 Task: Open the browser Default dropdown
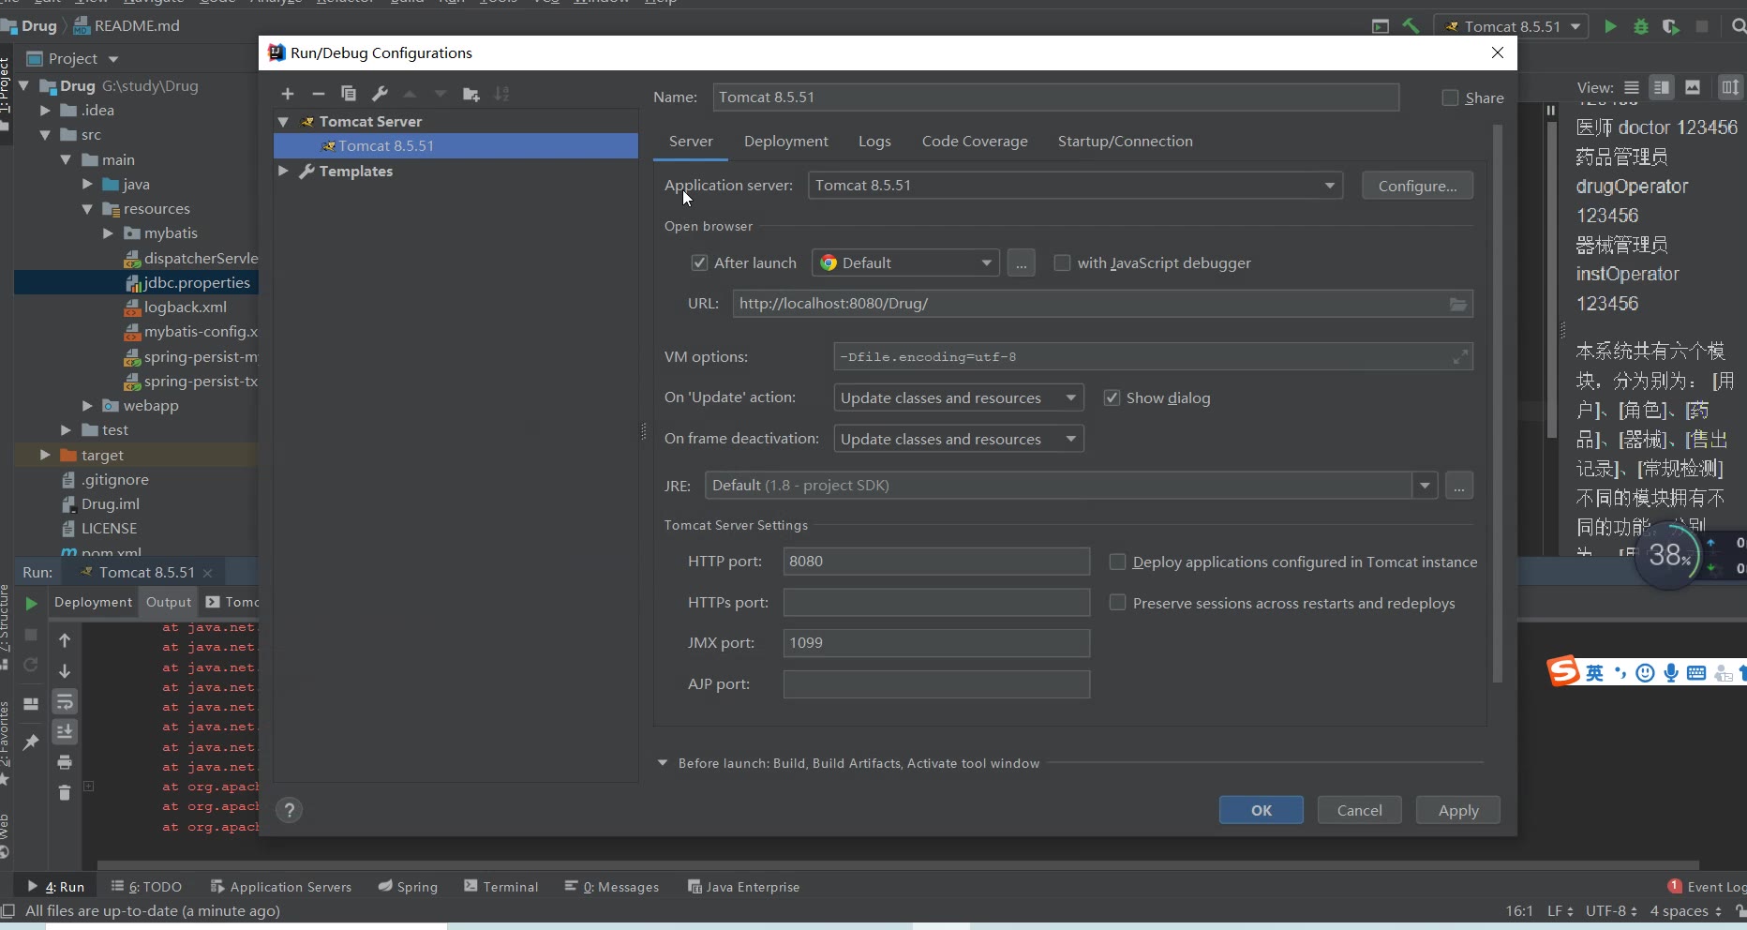tap(905, 262)
